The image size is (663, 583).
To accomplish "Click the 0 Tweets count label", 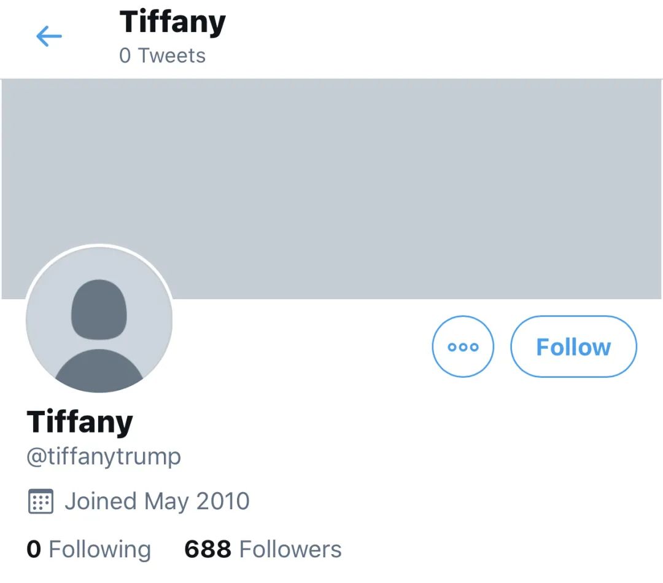I will [x=163, y=55].
